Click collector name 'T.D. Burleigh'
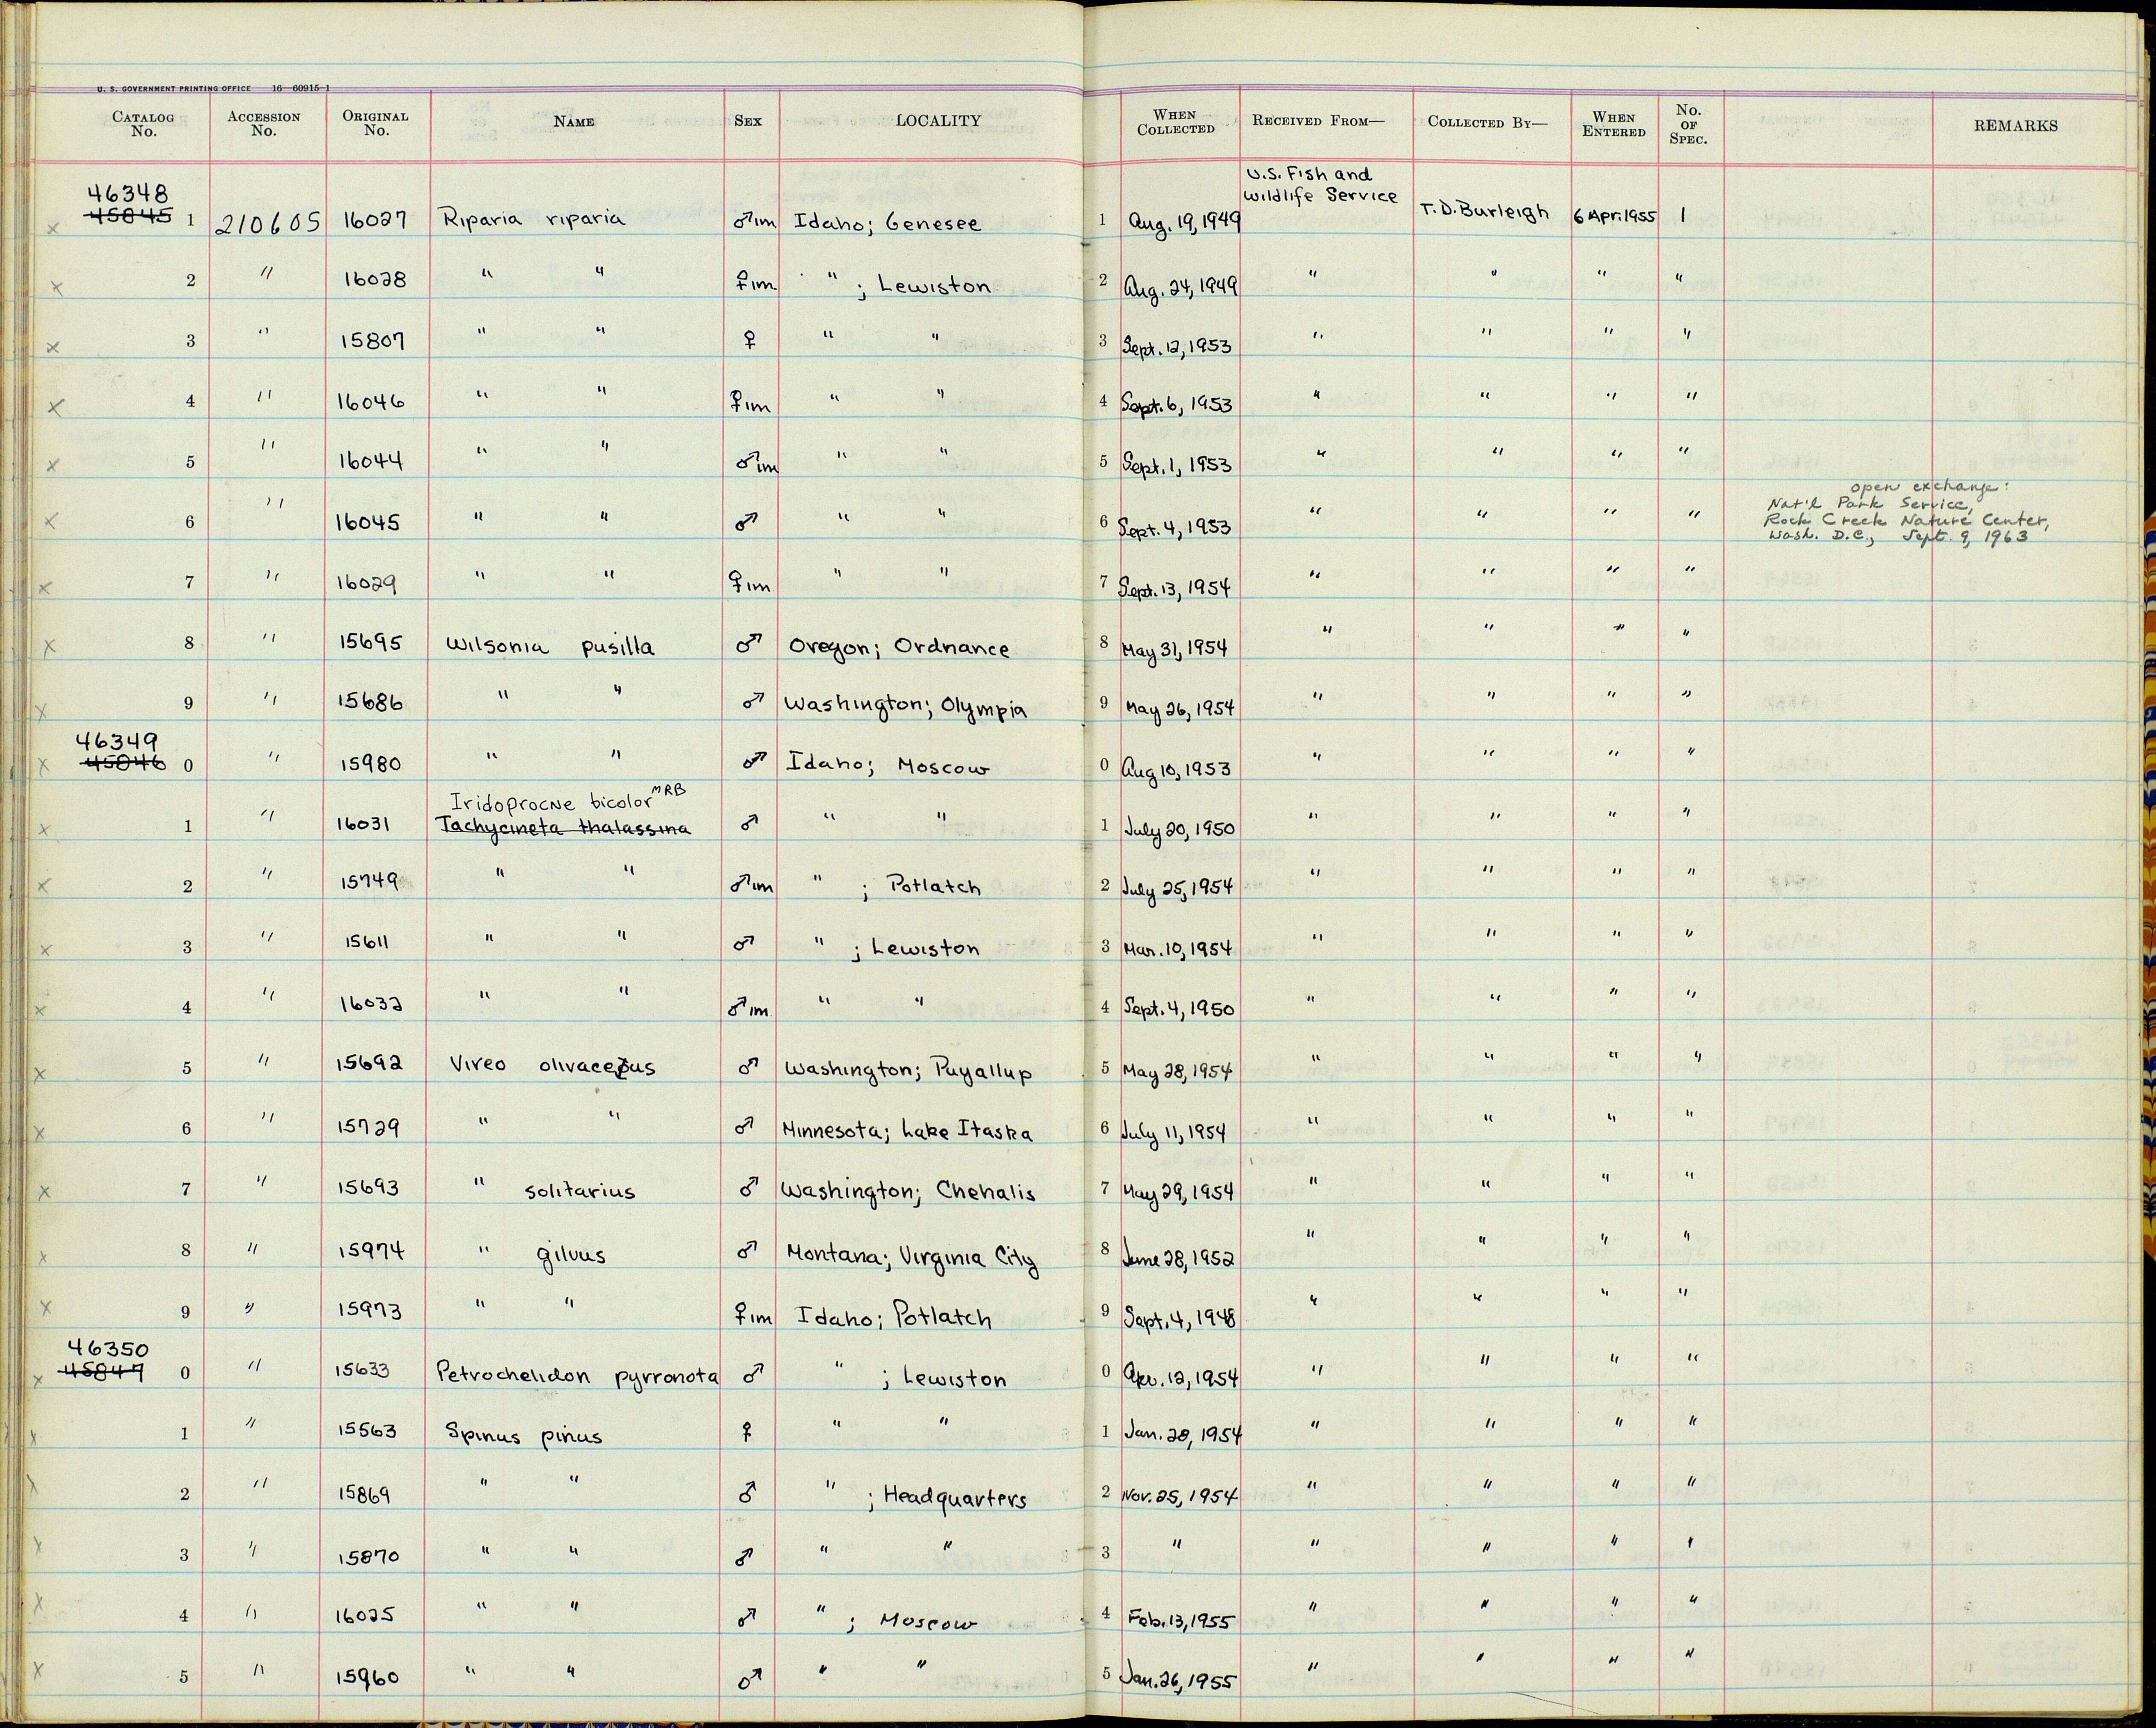 point(1485,212)
